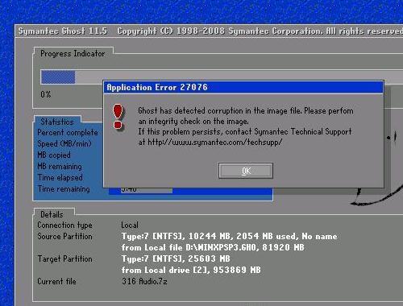
Task: Click the Local drive [2] target line
Action: 191,270
